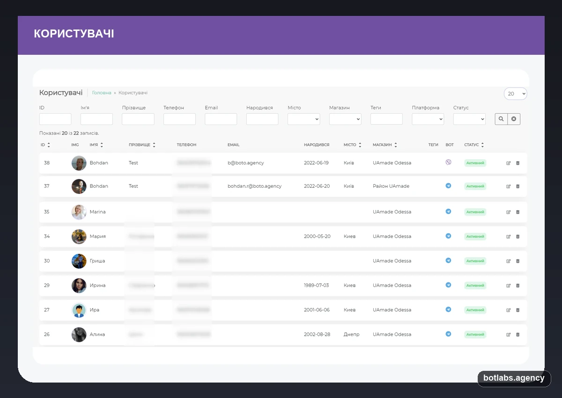Delete user 29 Ирина record

pyautogui.click(x=518, y=286)
